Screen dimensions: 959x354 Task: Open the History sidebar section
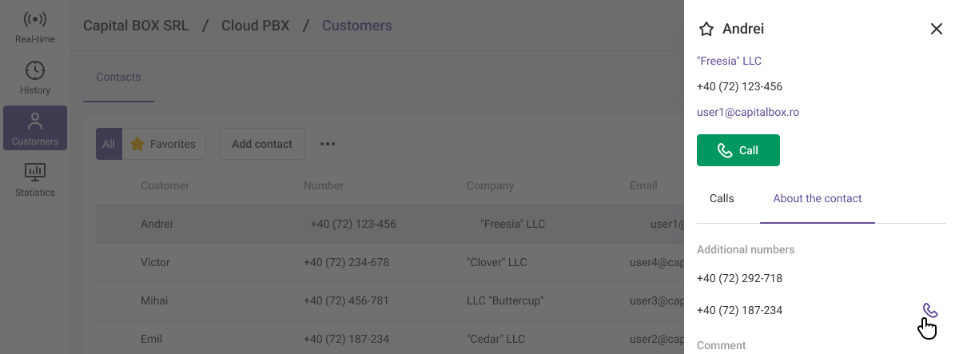point(35,78)
